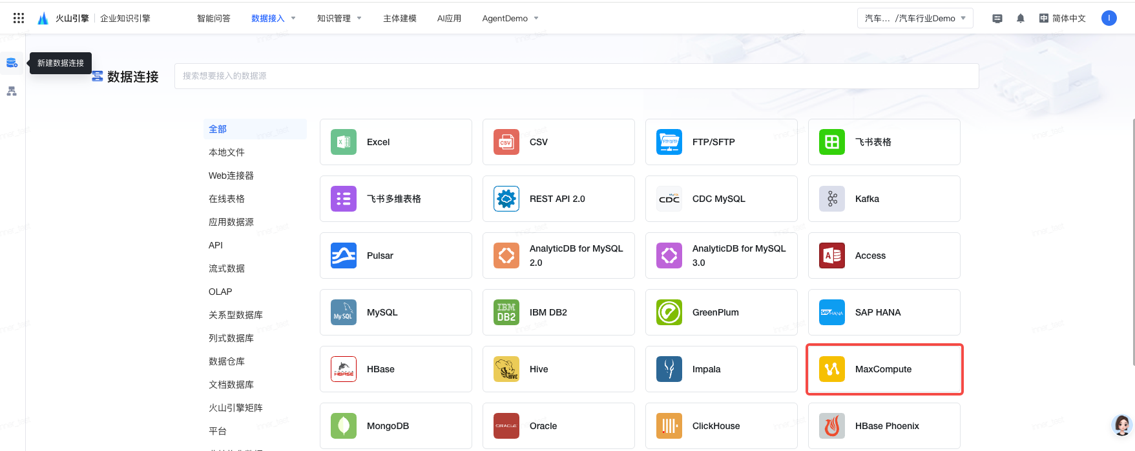
Task: Click the Oracle red icon
Action: click(506, 426)
